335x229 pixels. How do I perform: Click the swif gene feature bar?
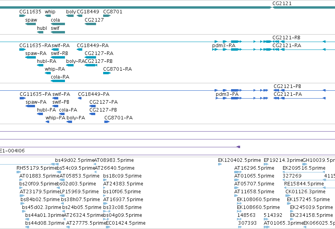coord(58,32)
